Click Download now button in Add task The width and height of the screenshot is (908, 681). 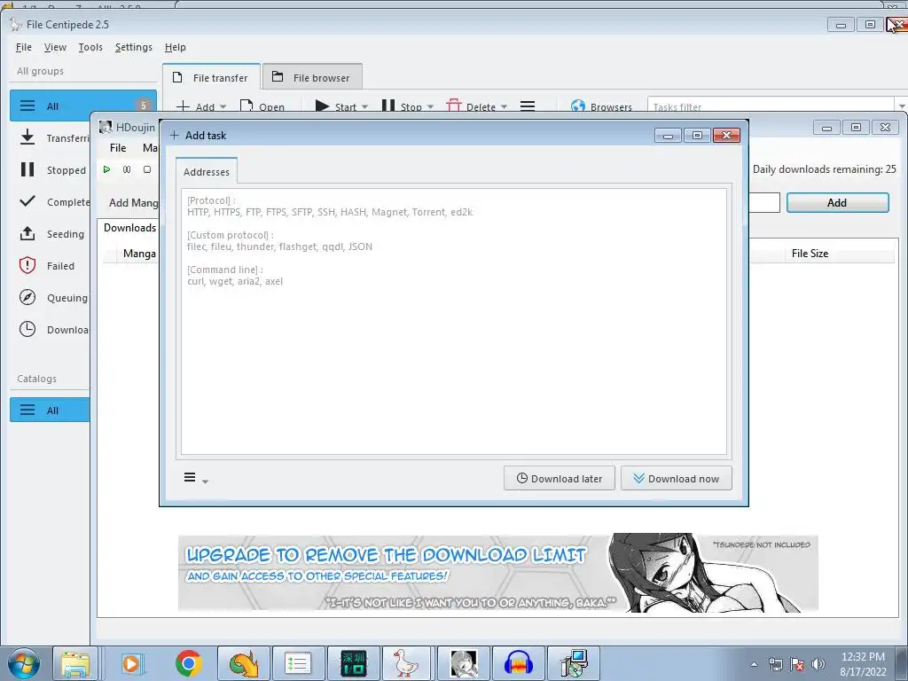pyautogui.click(x=676, y=478)
